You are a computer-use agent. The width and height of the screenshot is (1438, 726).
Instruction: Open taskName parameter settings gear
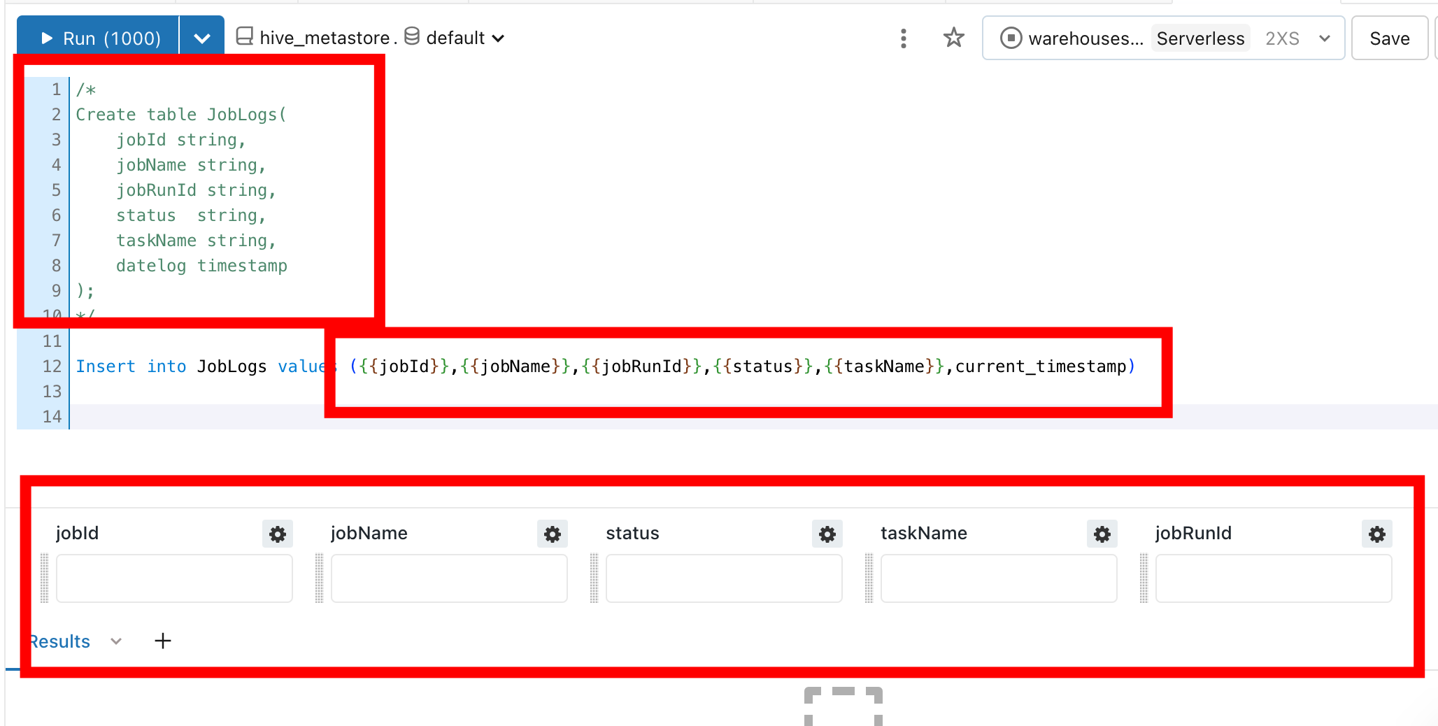[1102, 534]
